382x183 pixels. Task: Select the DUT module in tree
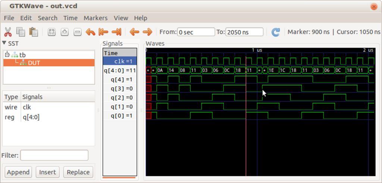point(34,63)
